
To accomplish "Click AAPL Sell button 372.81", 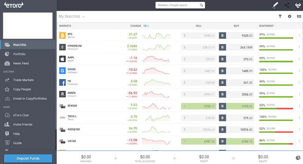I will 198,59.
